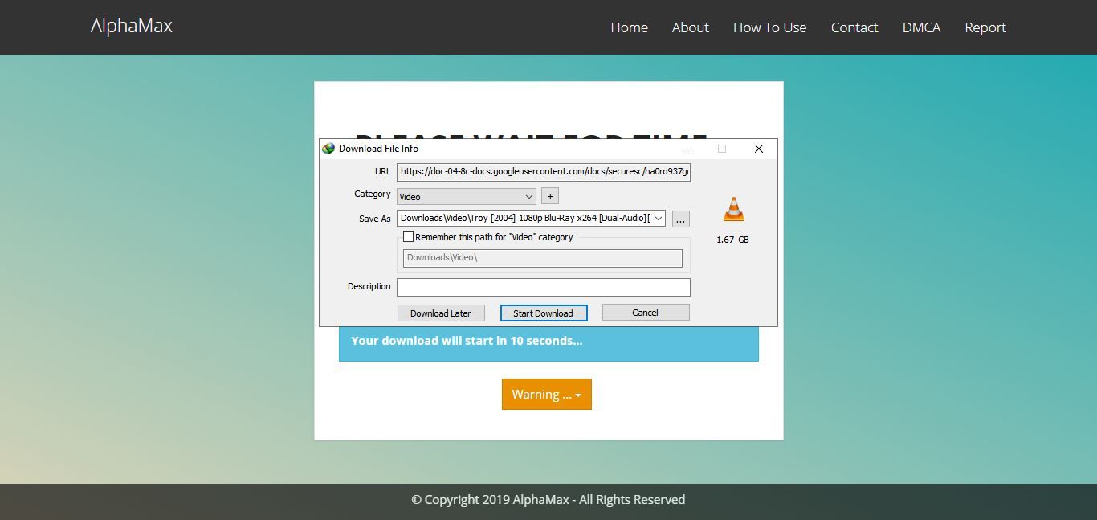
Task: Go to the About page
Action: pyautogui.click(x=690, y=27)
